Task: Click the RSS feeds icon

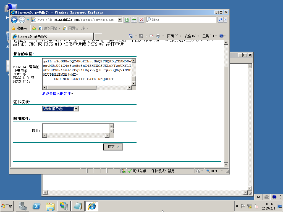Action: click(141, 36)
